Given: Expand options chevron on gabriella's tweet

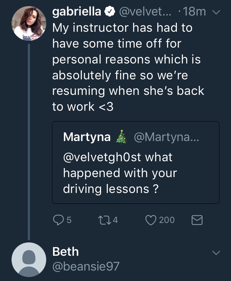Looking at the screenshot, I should [216, 12].
